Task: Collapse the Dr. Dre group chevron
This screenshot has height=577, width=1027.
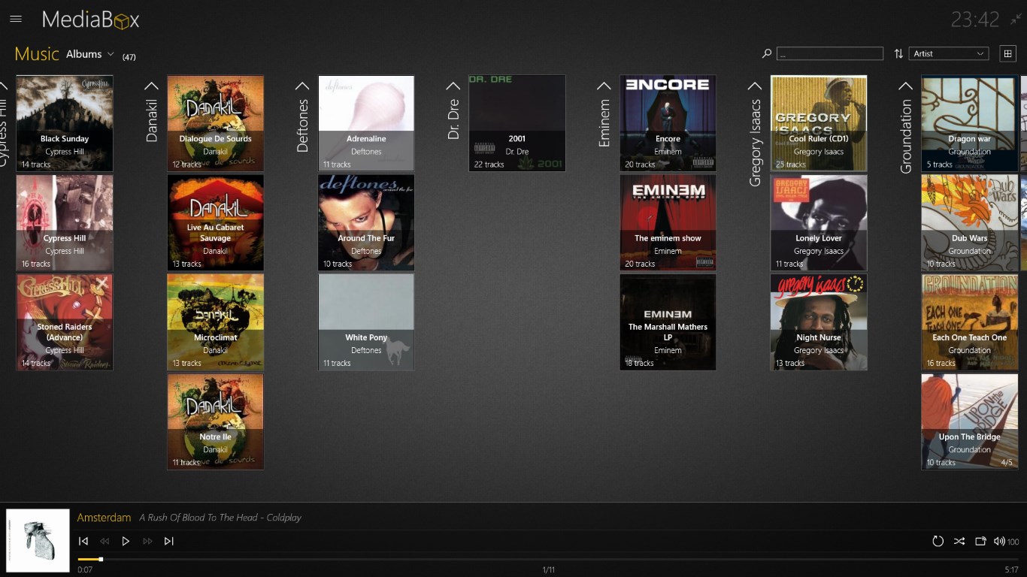Action: coord(453,86)
